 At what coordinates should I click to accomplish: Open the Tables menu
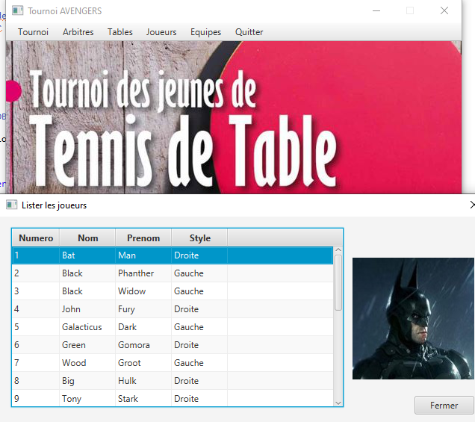[x=120, y=32]
